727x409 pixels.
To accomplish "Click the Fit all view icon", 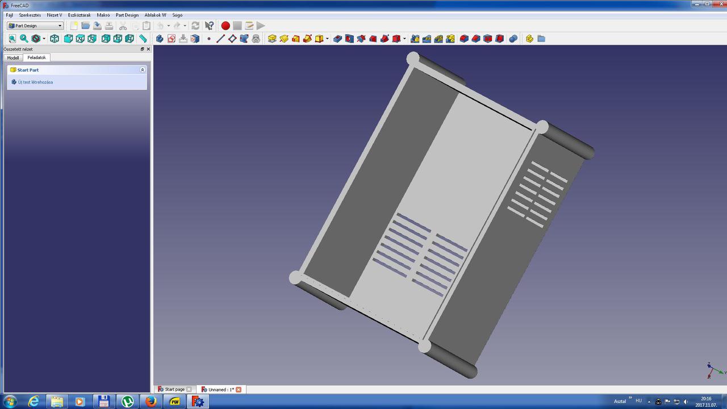I will click(12, 39).
